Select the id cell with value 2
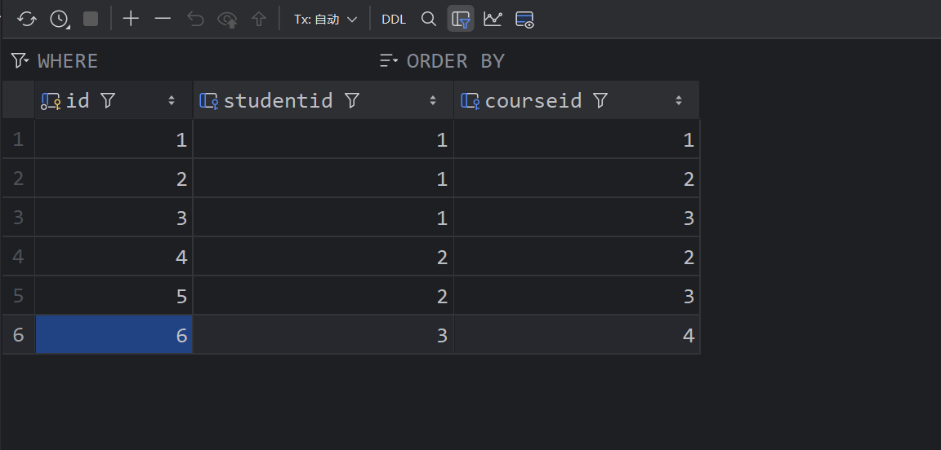The height and width of the screenshot is (450, 941). point(114,178)
